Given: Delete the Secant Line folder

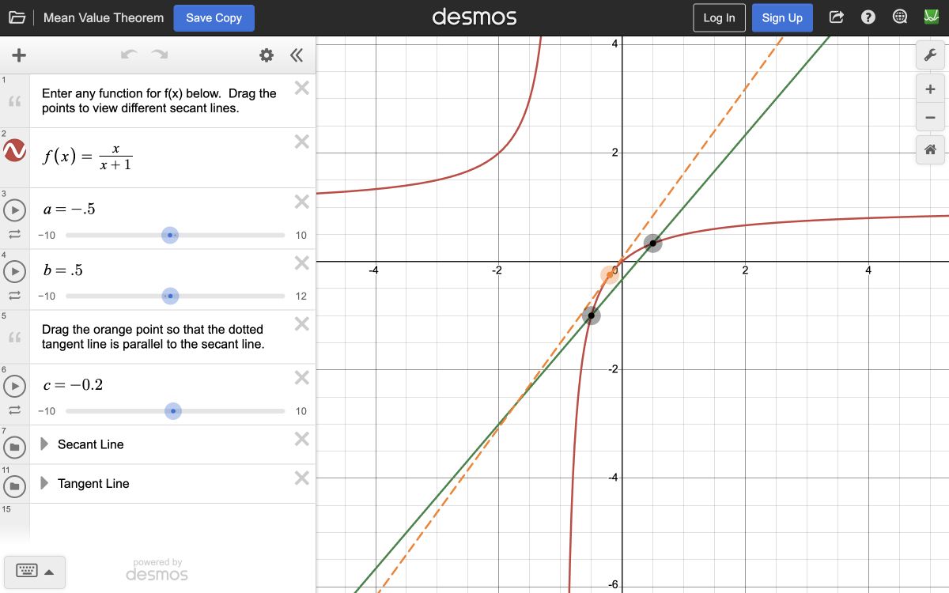Looking at the screenshot, I should 301,438.
